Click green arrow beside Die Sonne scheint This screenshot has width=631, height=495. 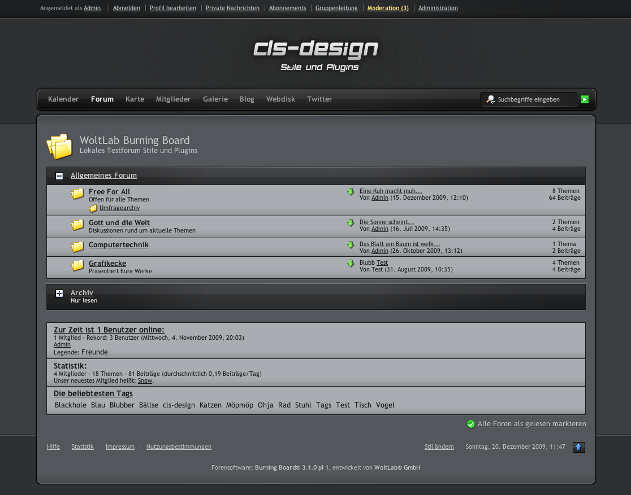click(x=351, y=223)
